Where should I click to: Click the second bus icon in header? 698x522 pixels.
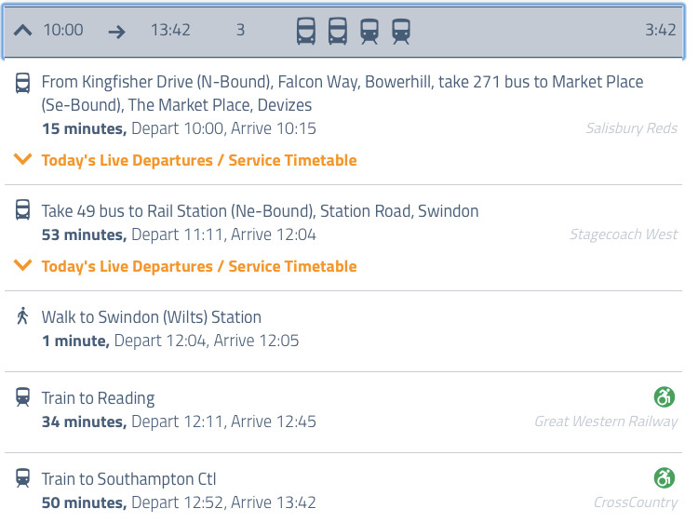338,31
